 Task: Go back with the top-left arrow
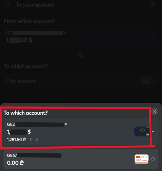[8, 4]
